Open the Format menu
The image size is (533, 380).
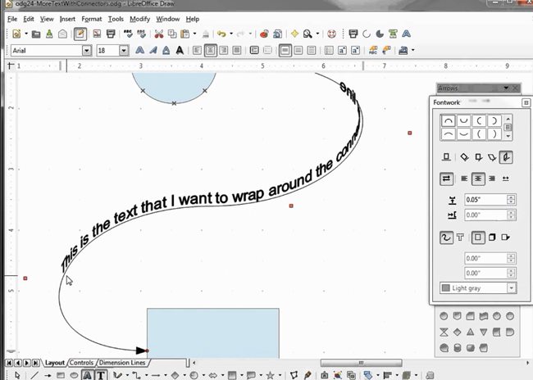pos(92,18)
